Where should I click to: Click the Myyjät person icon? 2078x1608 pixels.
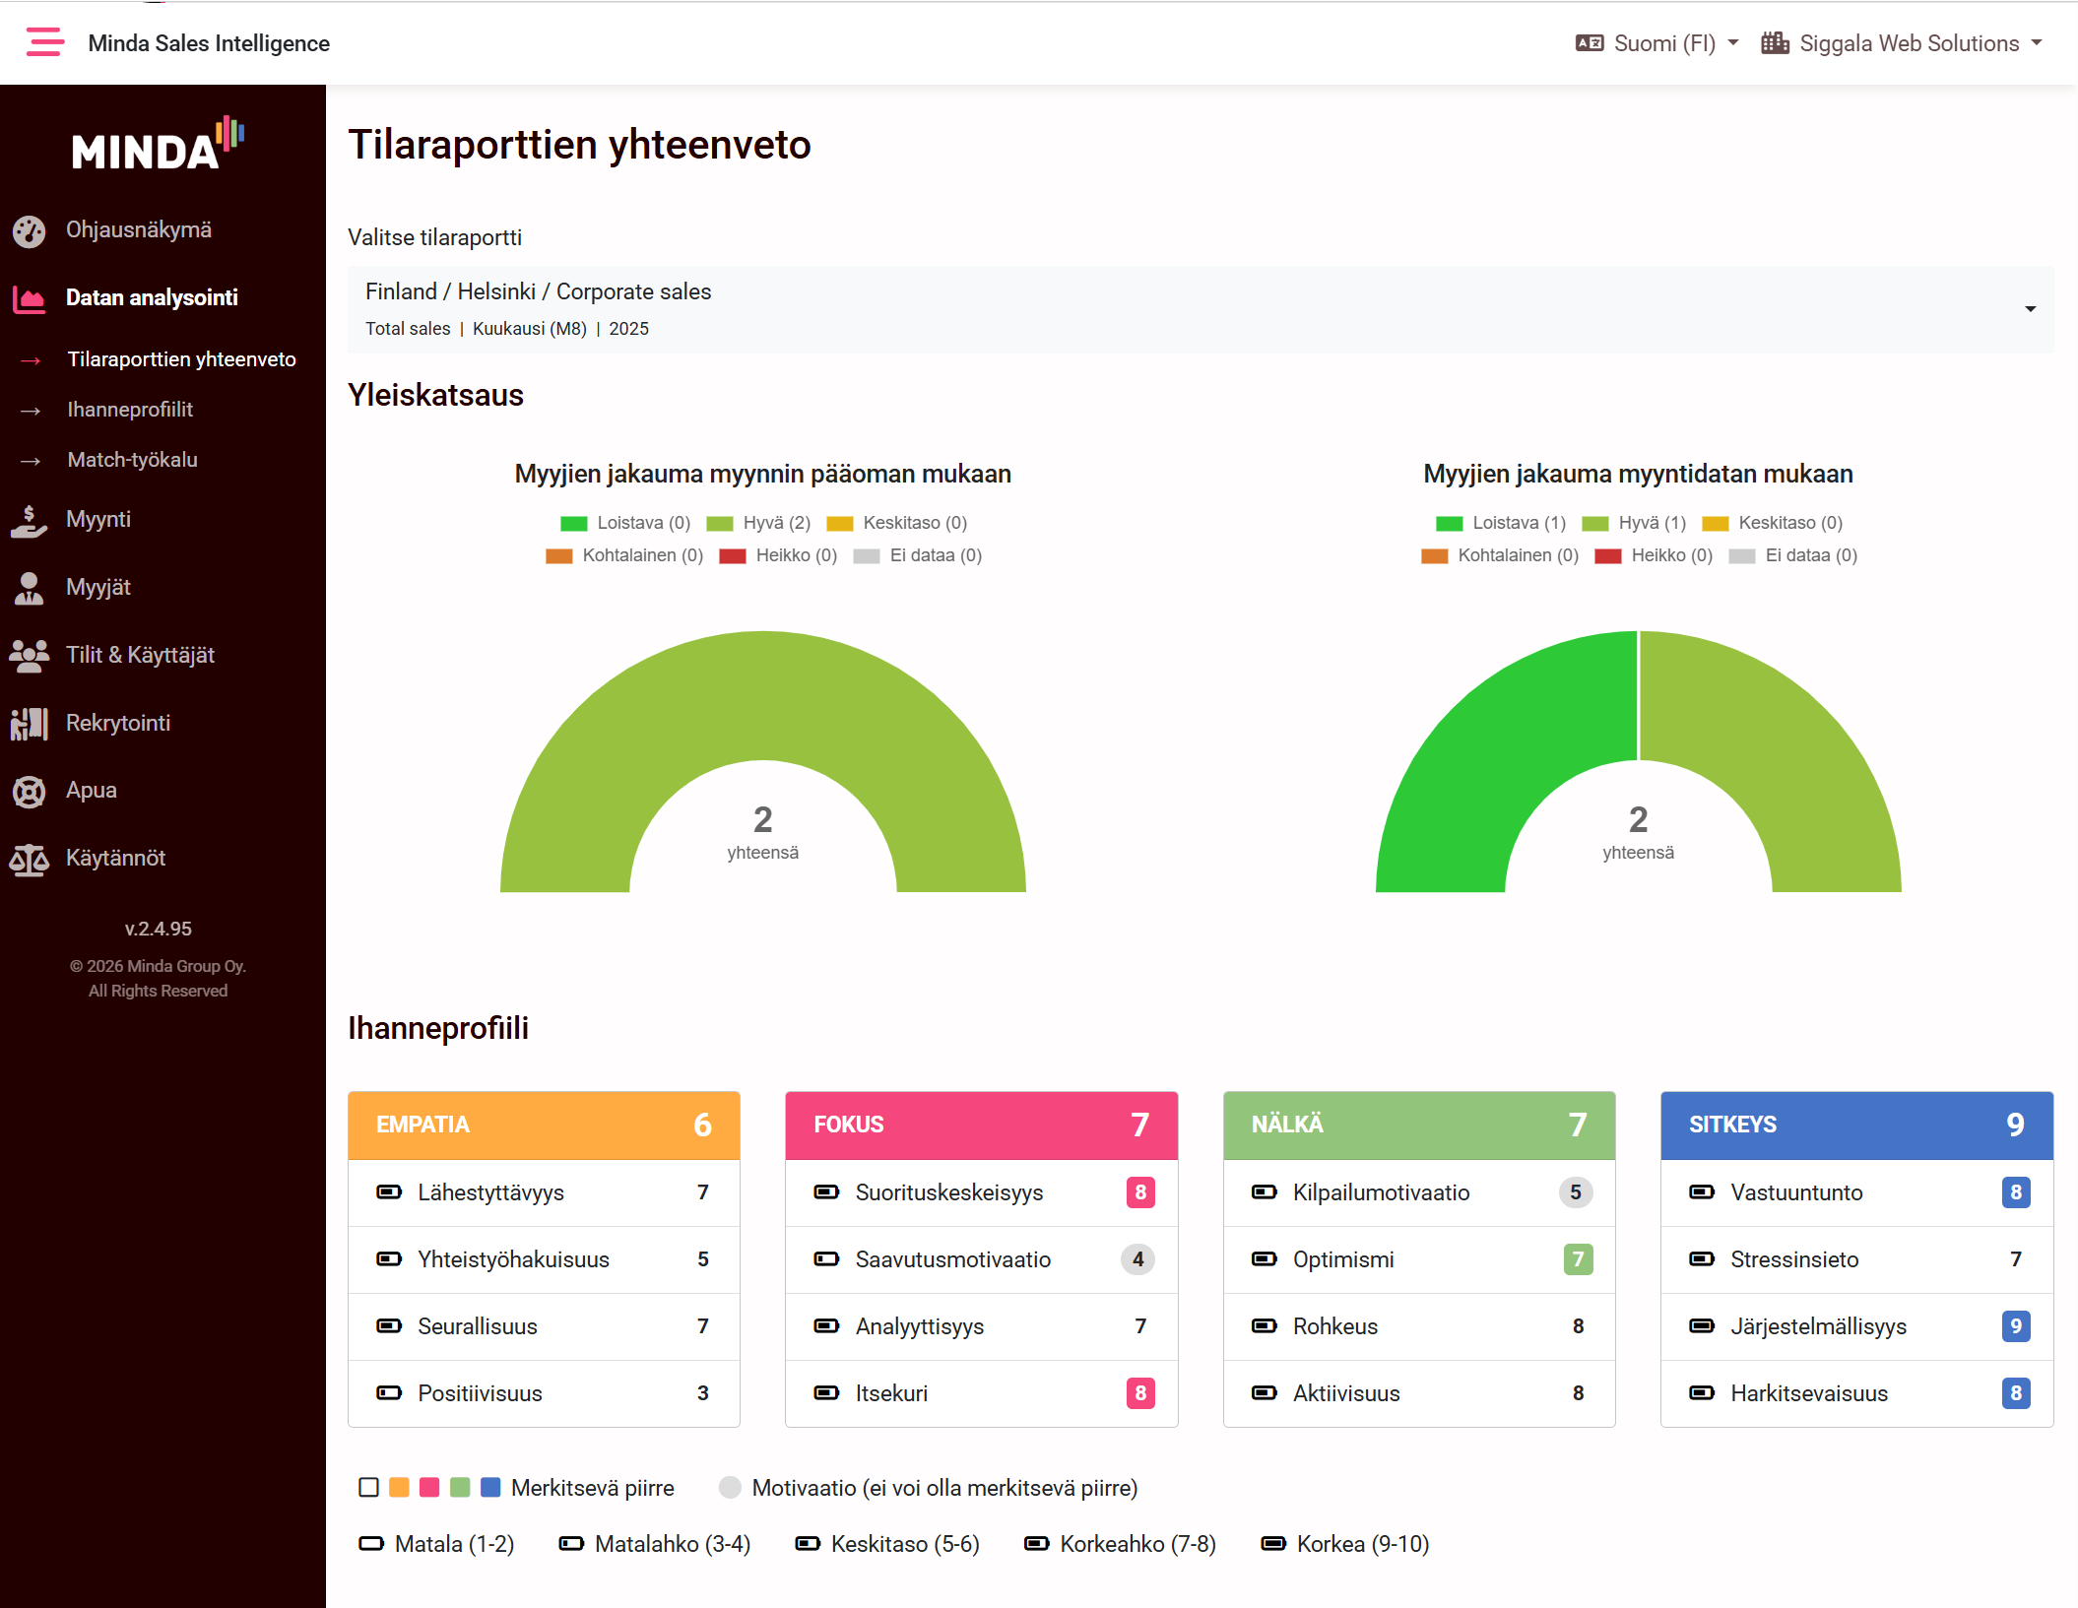point(30,588)
